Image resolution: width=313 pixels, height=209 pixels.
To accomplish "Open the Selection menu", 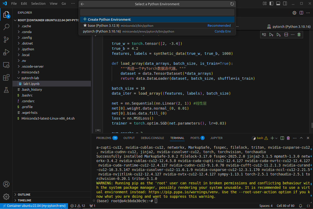I will 38,4.
